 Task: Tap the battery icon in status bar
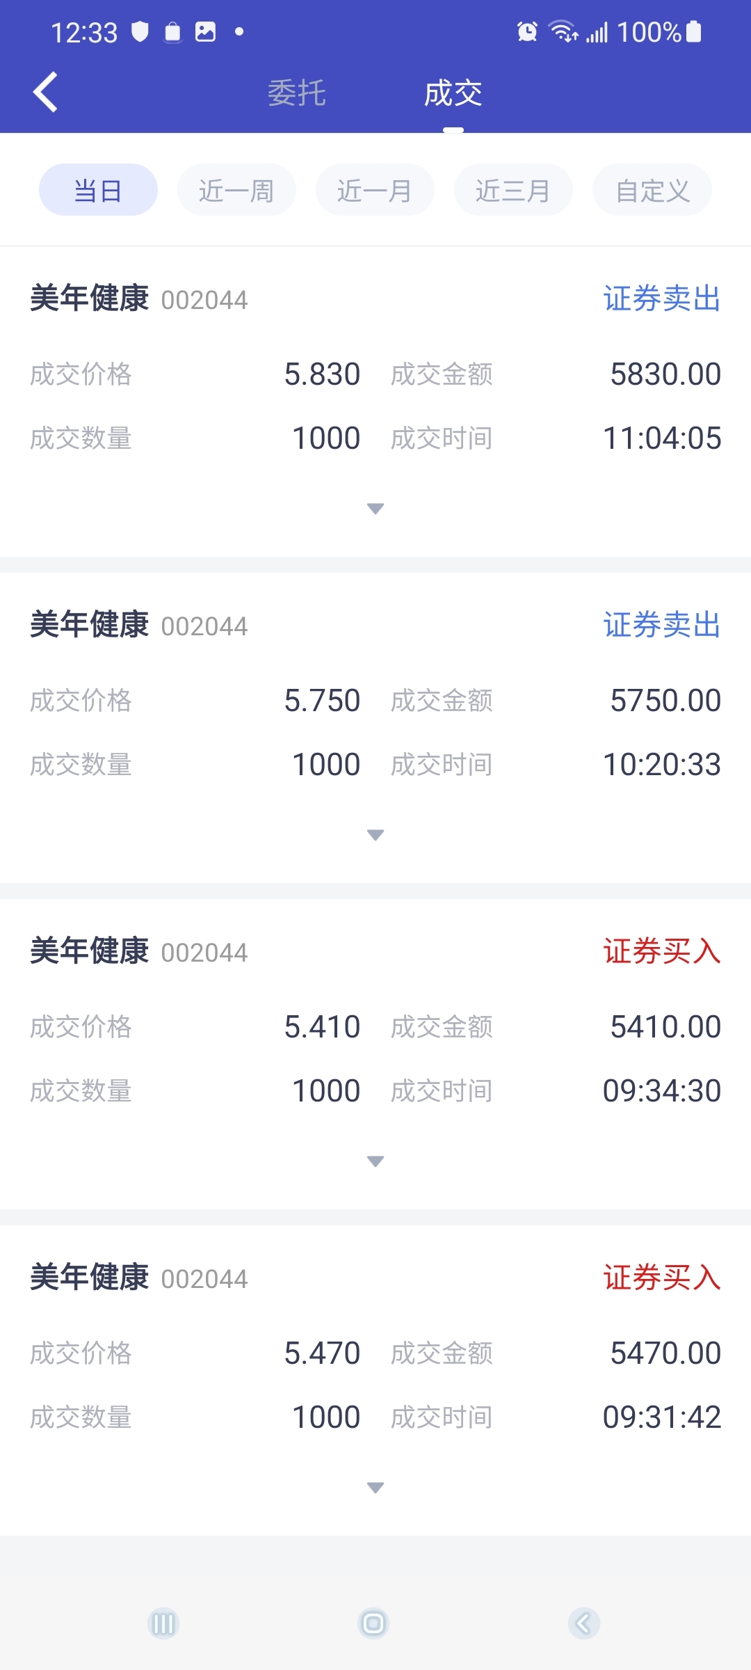point(694,32)
